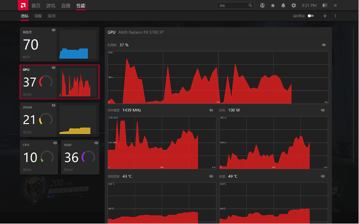
Task: Open favorites star icon
Action: tap(273, 5)
